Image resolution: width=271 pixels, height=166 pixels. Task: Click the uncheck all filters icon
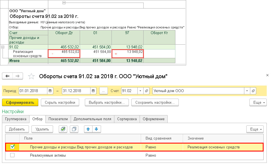tap(74, 129)
